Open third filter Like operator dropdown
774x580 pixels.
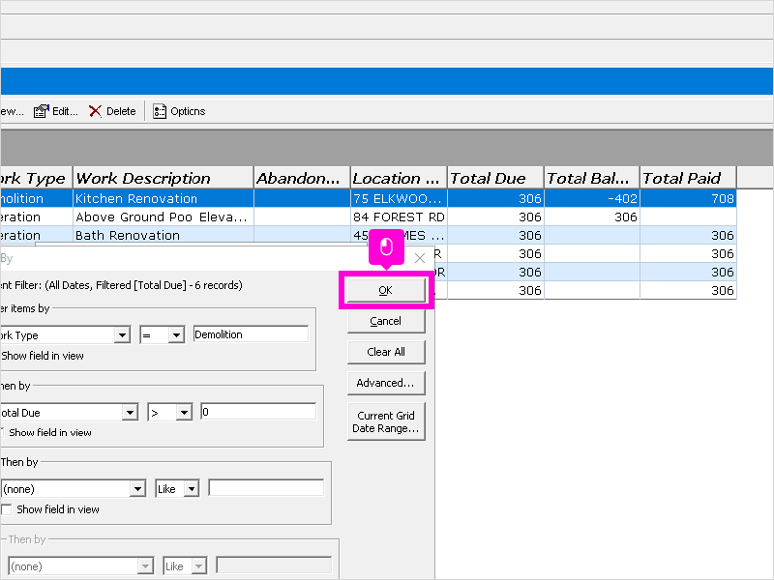(x=192, y=489)
